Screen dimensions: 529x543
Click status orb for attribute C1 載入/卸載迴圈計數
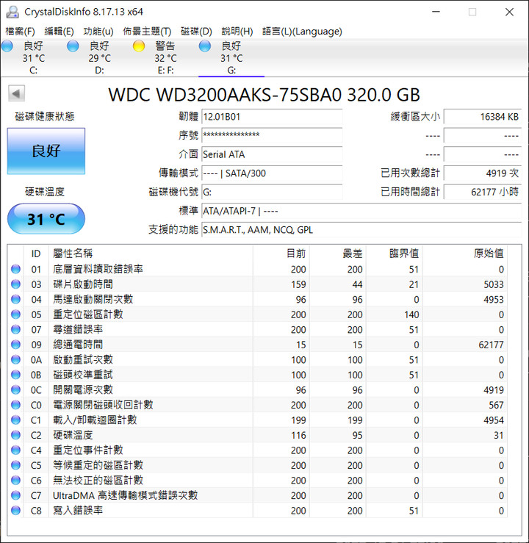click(15, 420)
